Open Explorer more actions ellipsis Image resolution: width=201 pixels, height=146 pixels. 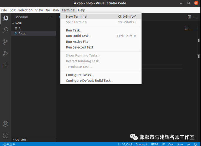pyautogui.click(x=50, y=17)
